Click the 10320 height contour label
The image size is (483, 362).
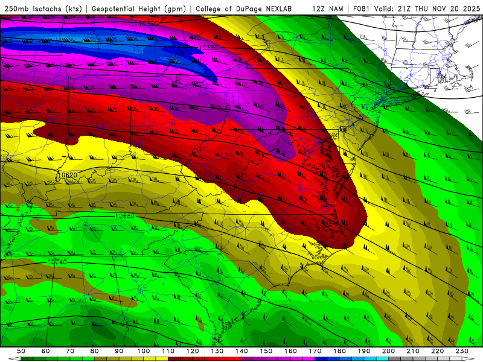click(148, 23)
